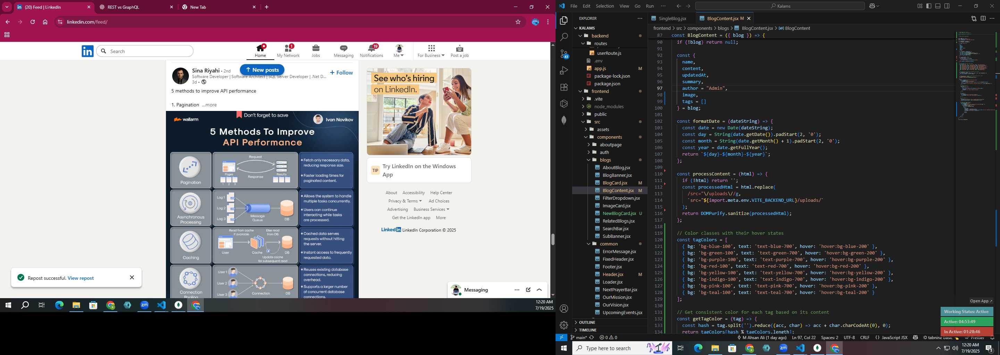Toggle VS Code Primary Side Bar

pos(929,6)
